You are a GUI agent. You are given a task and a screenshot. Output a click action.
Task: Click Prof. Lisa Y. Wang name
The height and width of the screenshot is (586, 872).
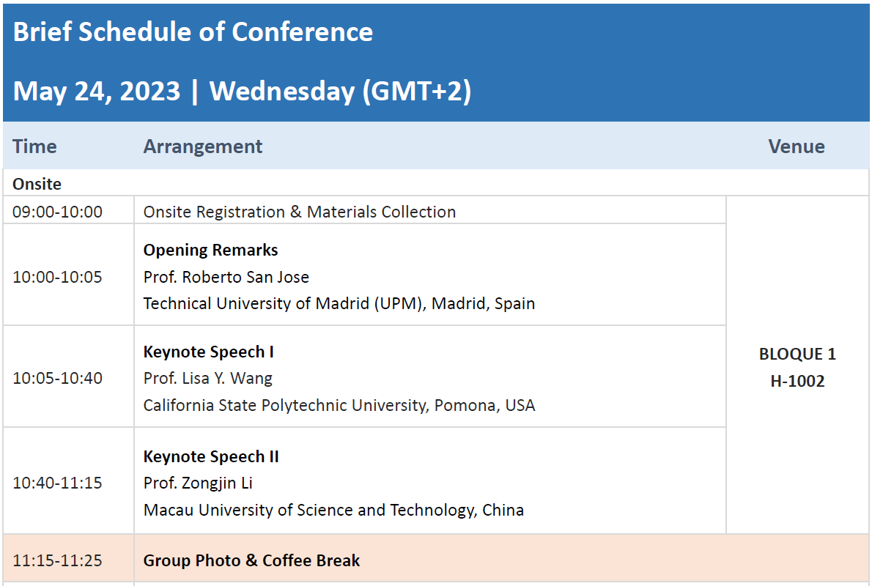click(x=208, y=378)
